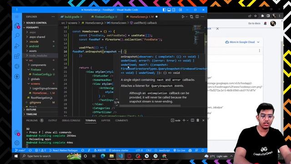Open the main branch selector in the status bar
Image resolution: width=291 pixels, height=164 pixels.
[x=20, y=150]
